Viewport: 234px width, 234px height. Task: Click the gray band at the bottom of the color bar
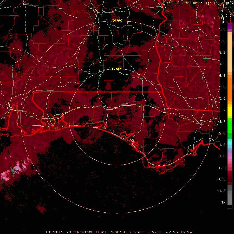(x=230, y=198)
